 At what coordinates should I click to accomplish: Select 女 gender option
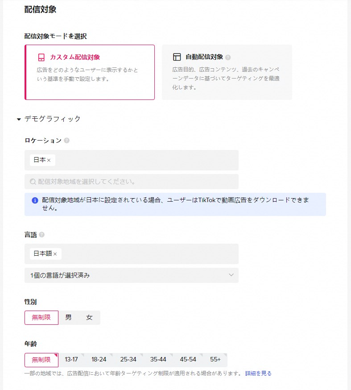[89, 318]
